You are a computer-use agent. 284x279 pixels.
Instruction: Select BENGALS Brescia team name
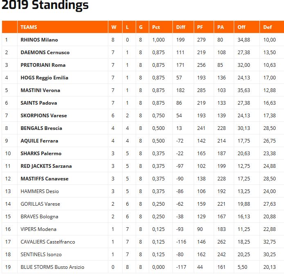41,128
